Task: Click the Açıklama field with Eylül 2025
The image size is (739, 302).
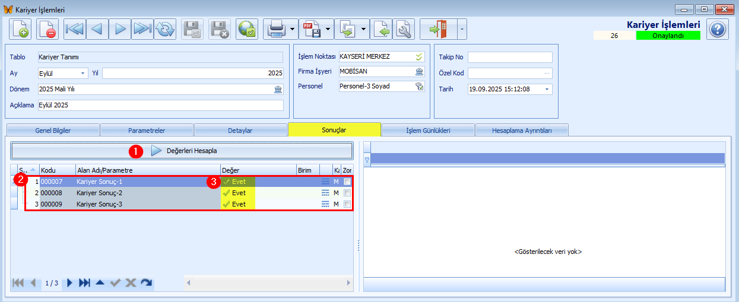Action: (160, 105)
